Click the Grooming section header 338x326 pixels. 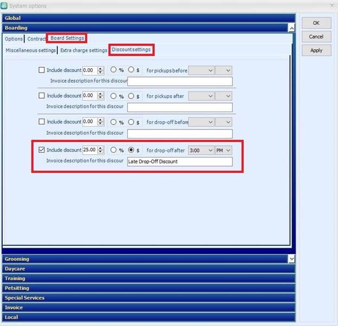pos(145,259)
